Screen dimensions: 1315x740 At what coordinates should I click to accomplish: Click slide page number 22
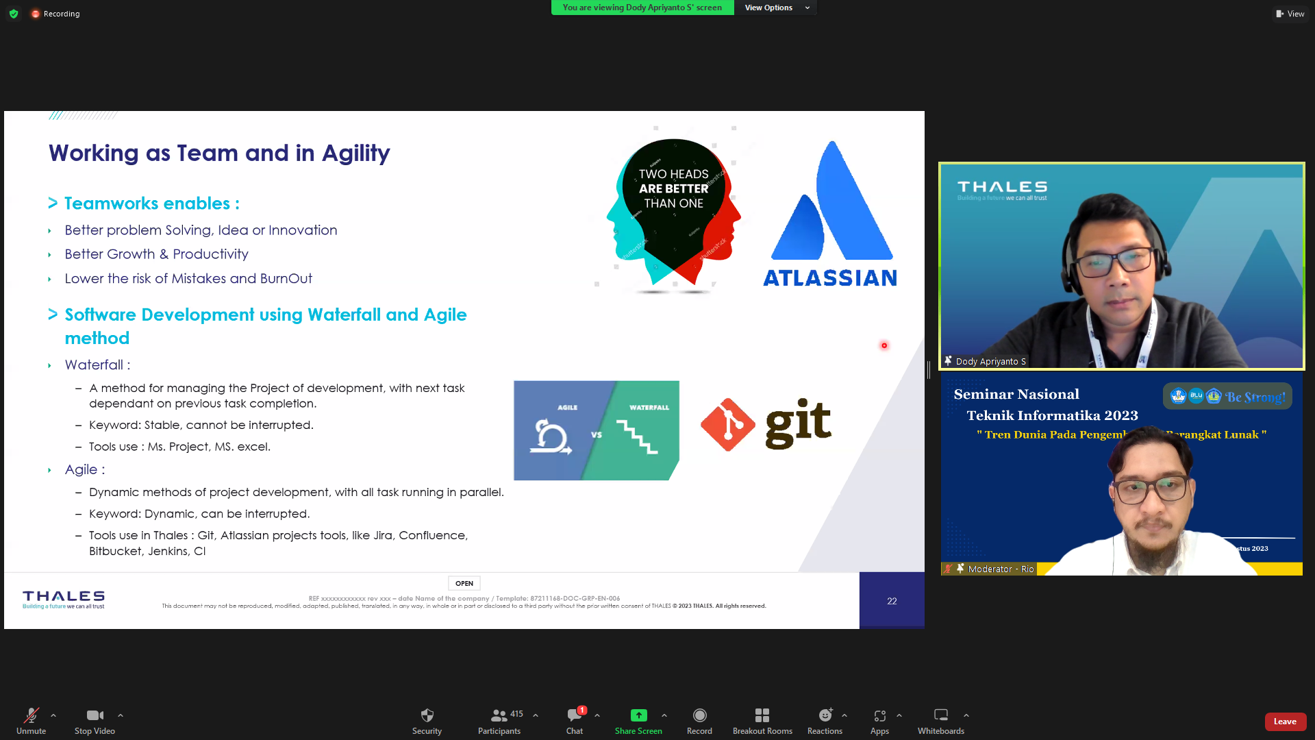tap(892, 601)
